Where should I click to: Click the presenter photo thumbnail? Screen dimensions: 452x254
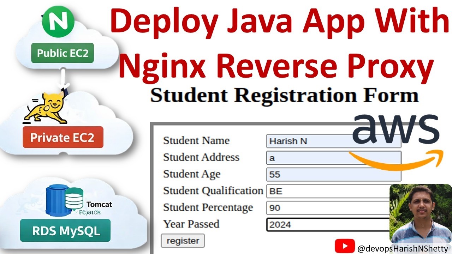[x=421, y=213]
